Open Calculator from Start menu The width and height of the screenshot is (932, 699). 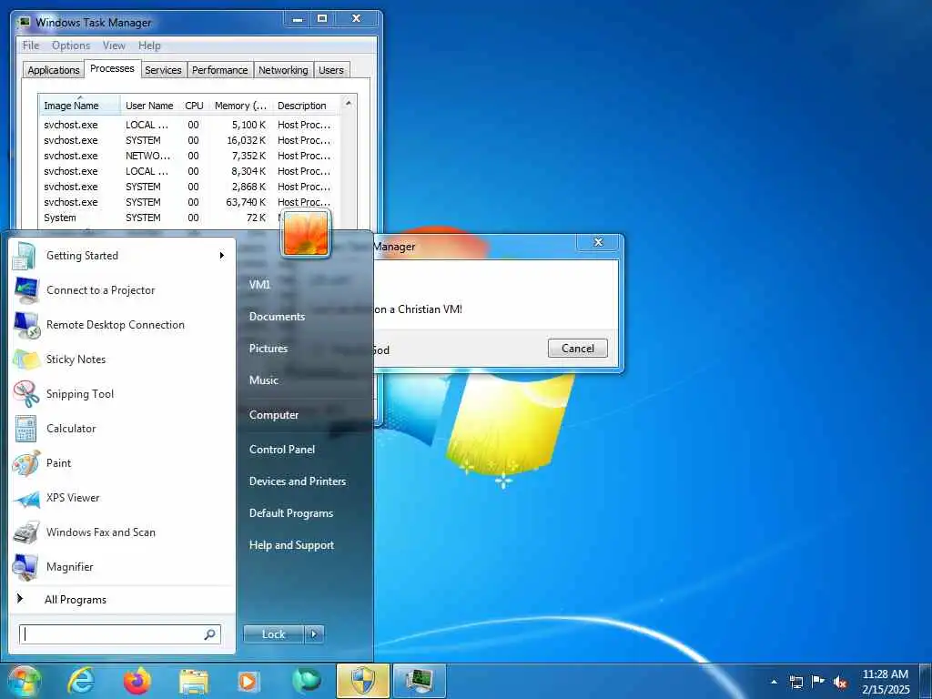click(x=122, y=428)
